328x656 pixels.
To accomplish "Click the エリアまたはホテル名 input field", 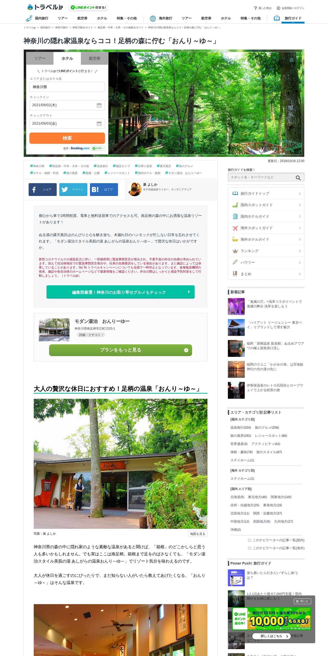I will tap(67, 87).
